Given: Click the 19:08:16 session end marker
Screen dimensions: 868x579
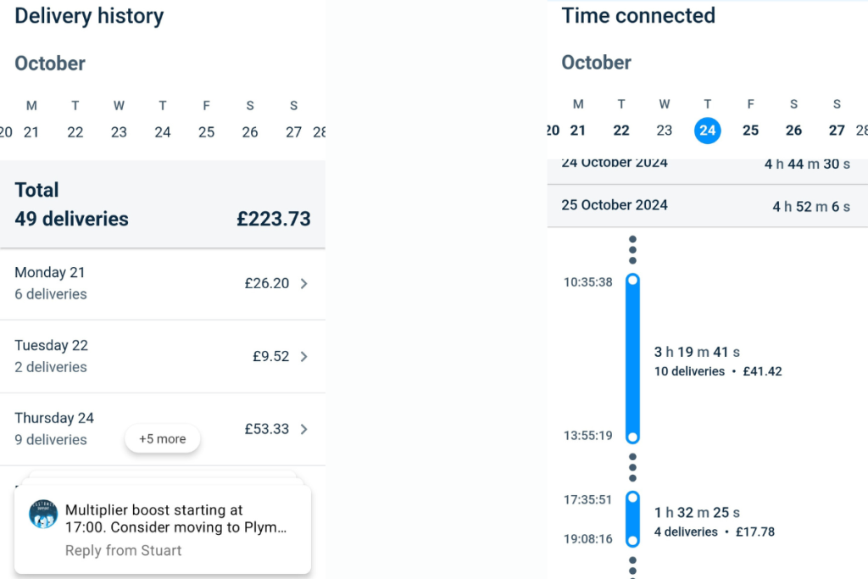Looking at the screenshot, I should click(632, 540).
